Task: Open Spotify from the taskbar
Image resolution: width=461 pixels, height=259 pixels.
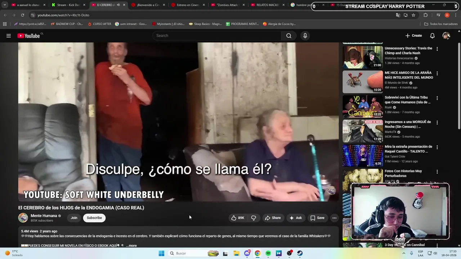Action: (268, 253)
